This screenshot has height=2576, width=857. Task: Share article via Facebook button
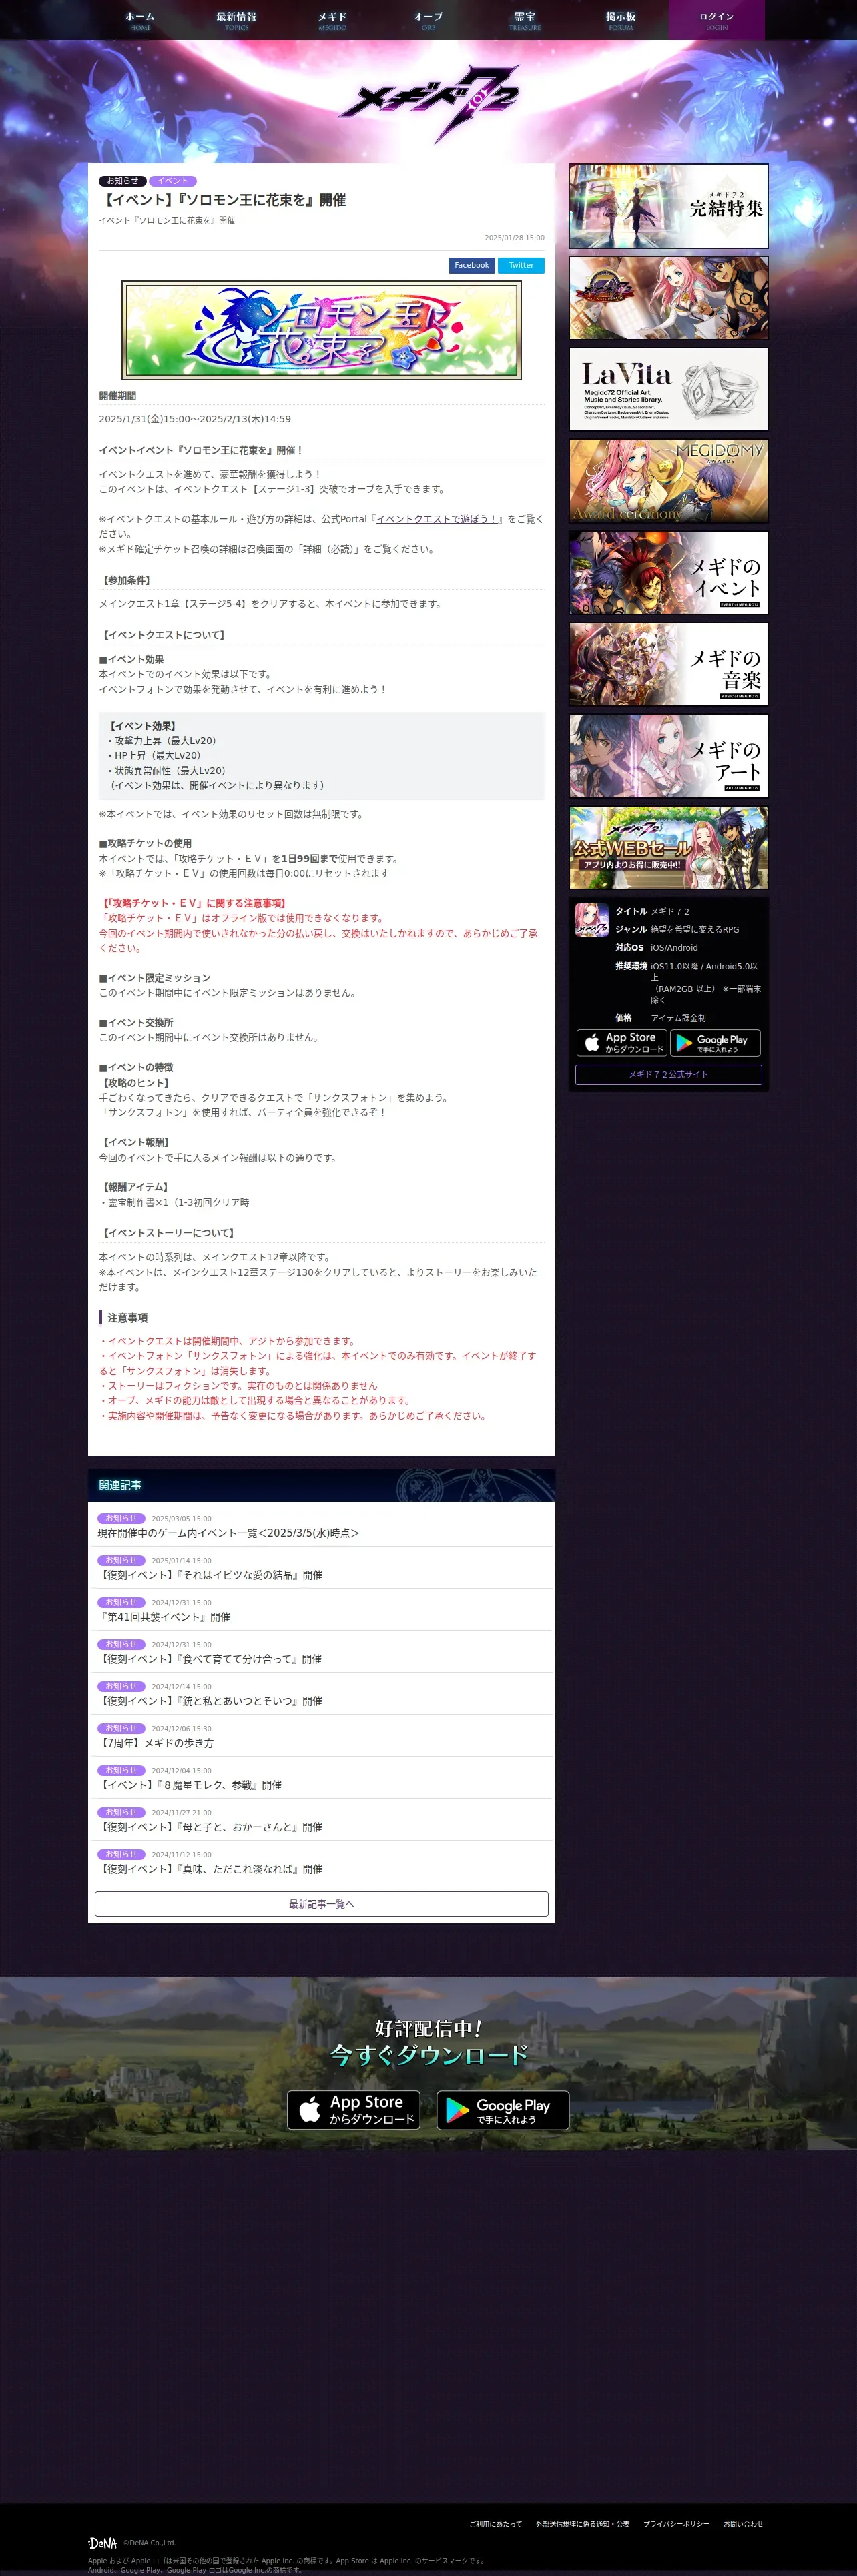click(471, 265)
